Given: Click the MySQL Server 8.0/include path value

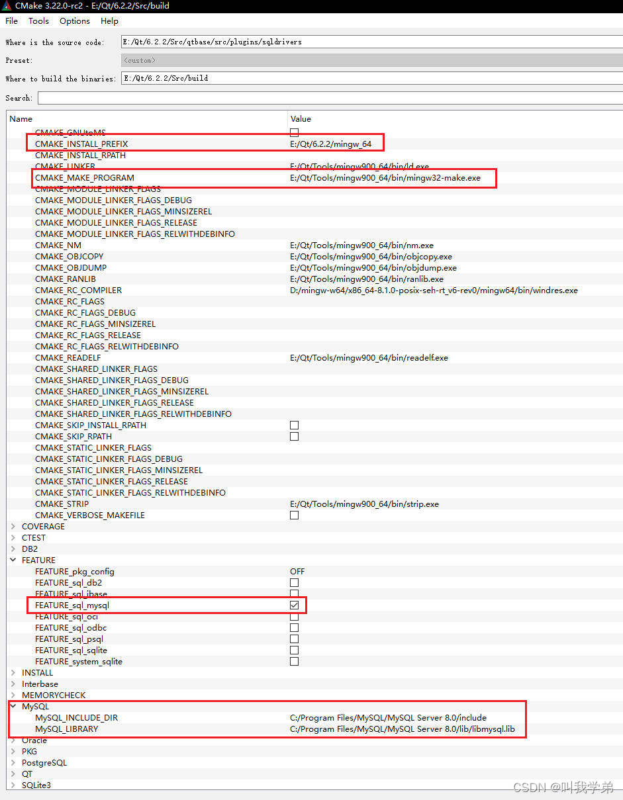Looking at the screenshot, I should coord(388,717).
